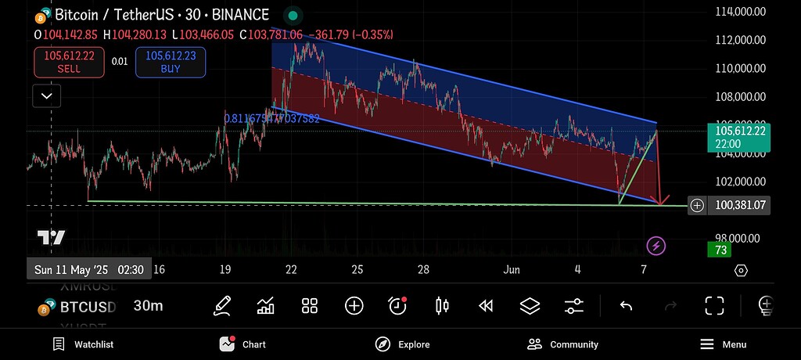The image size is (801, 360).
Task: Tap the purple lightning bolt icon
Action: 656,246
